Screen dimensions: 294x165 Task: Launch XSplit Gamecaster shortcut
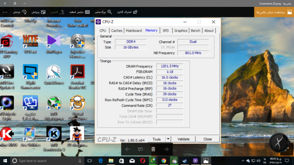point(30,77)
